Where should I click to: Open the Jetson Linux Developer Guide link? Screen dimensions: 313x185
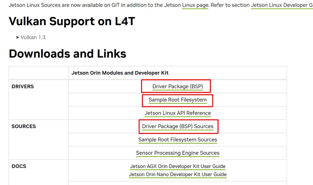282,5
